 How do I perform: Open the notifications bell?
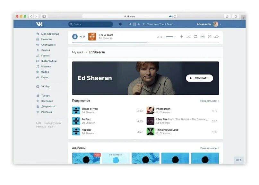coord(120,24)
